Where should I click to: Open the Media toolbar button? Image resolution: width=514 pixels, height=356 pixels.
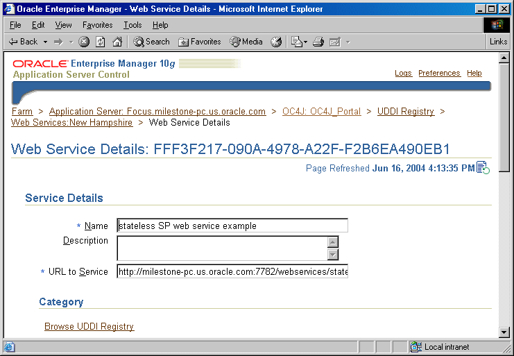(246, 42)
